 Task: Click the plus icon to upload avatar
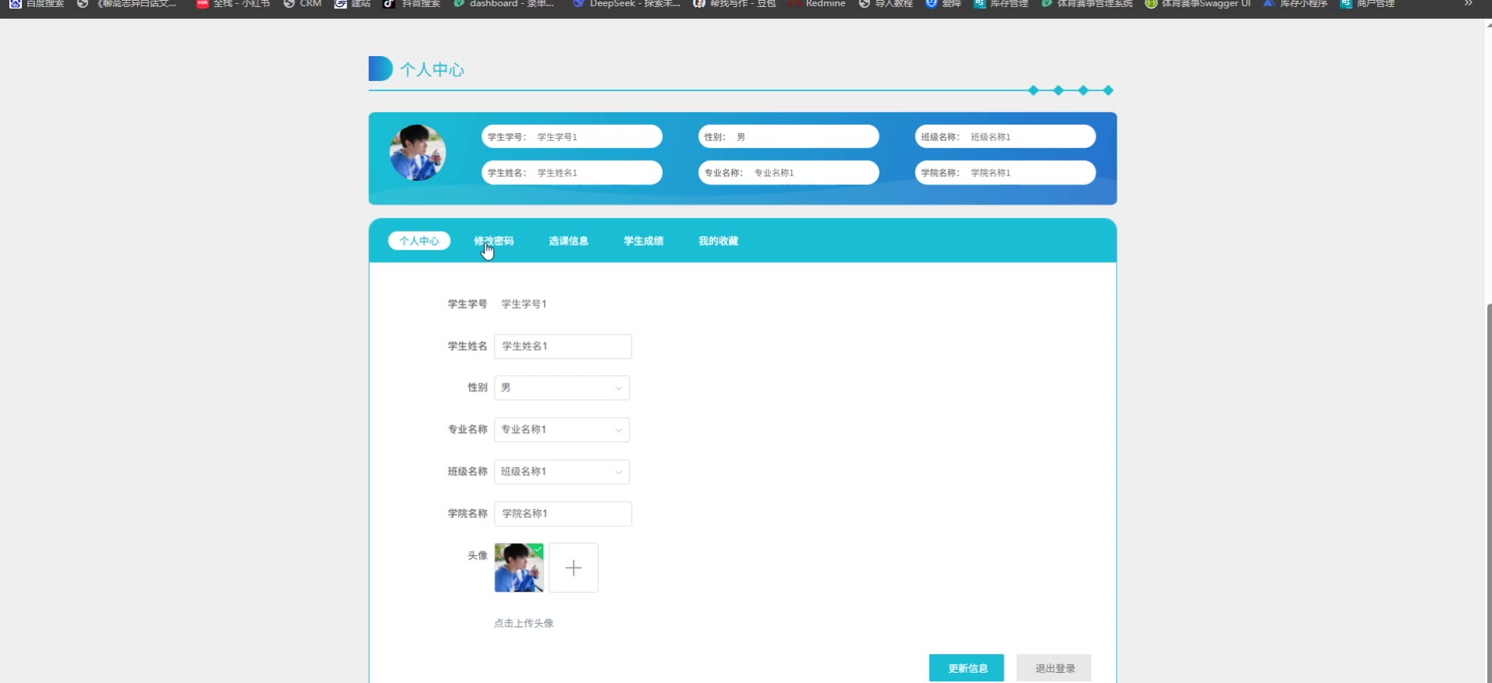tap(574, 568)
